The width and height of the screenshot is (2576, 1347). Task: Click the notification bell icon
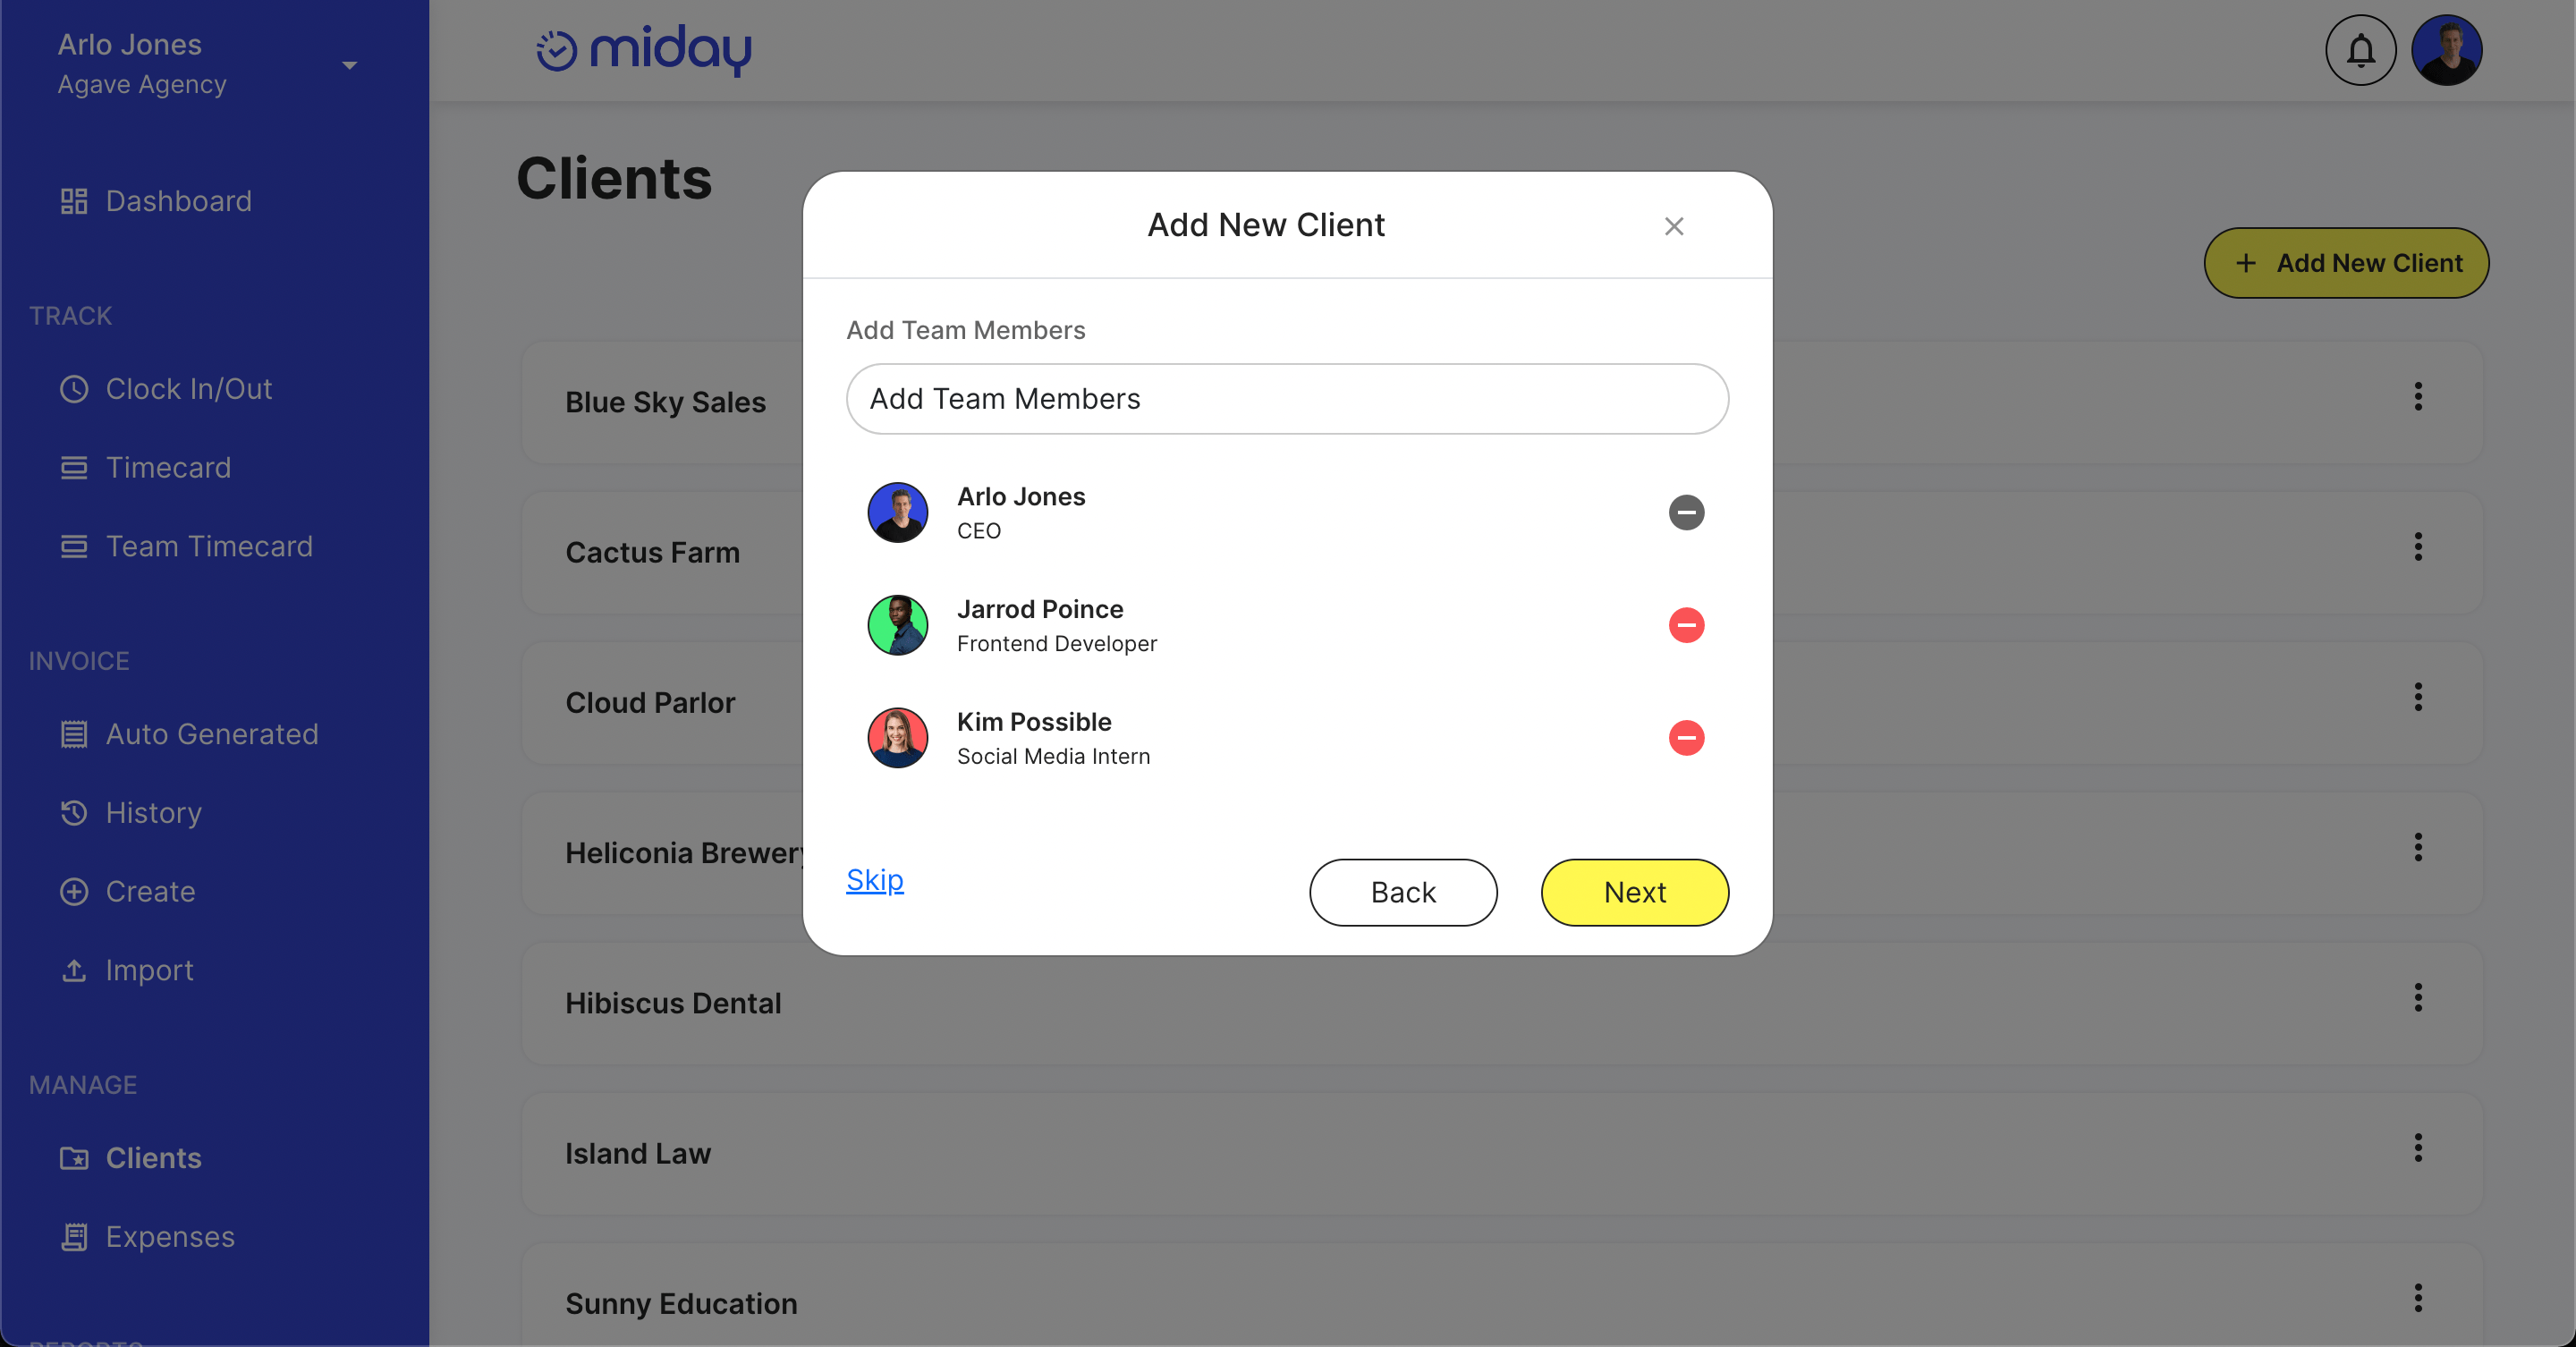(x=2360, y=51)
